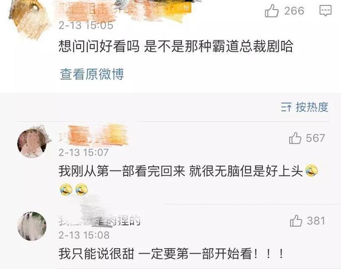Tap timestamp 2-13 15:05
The height and width of the screenshot is (269, 341).
[86, 26]
